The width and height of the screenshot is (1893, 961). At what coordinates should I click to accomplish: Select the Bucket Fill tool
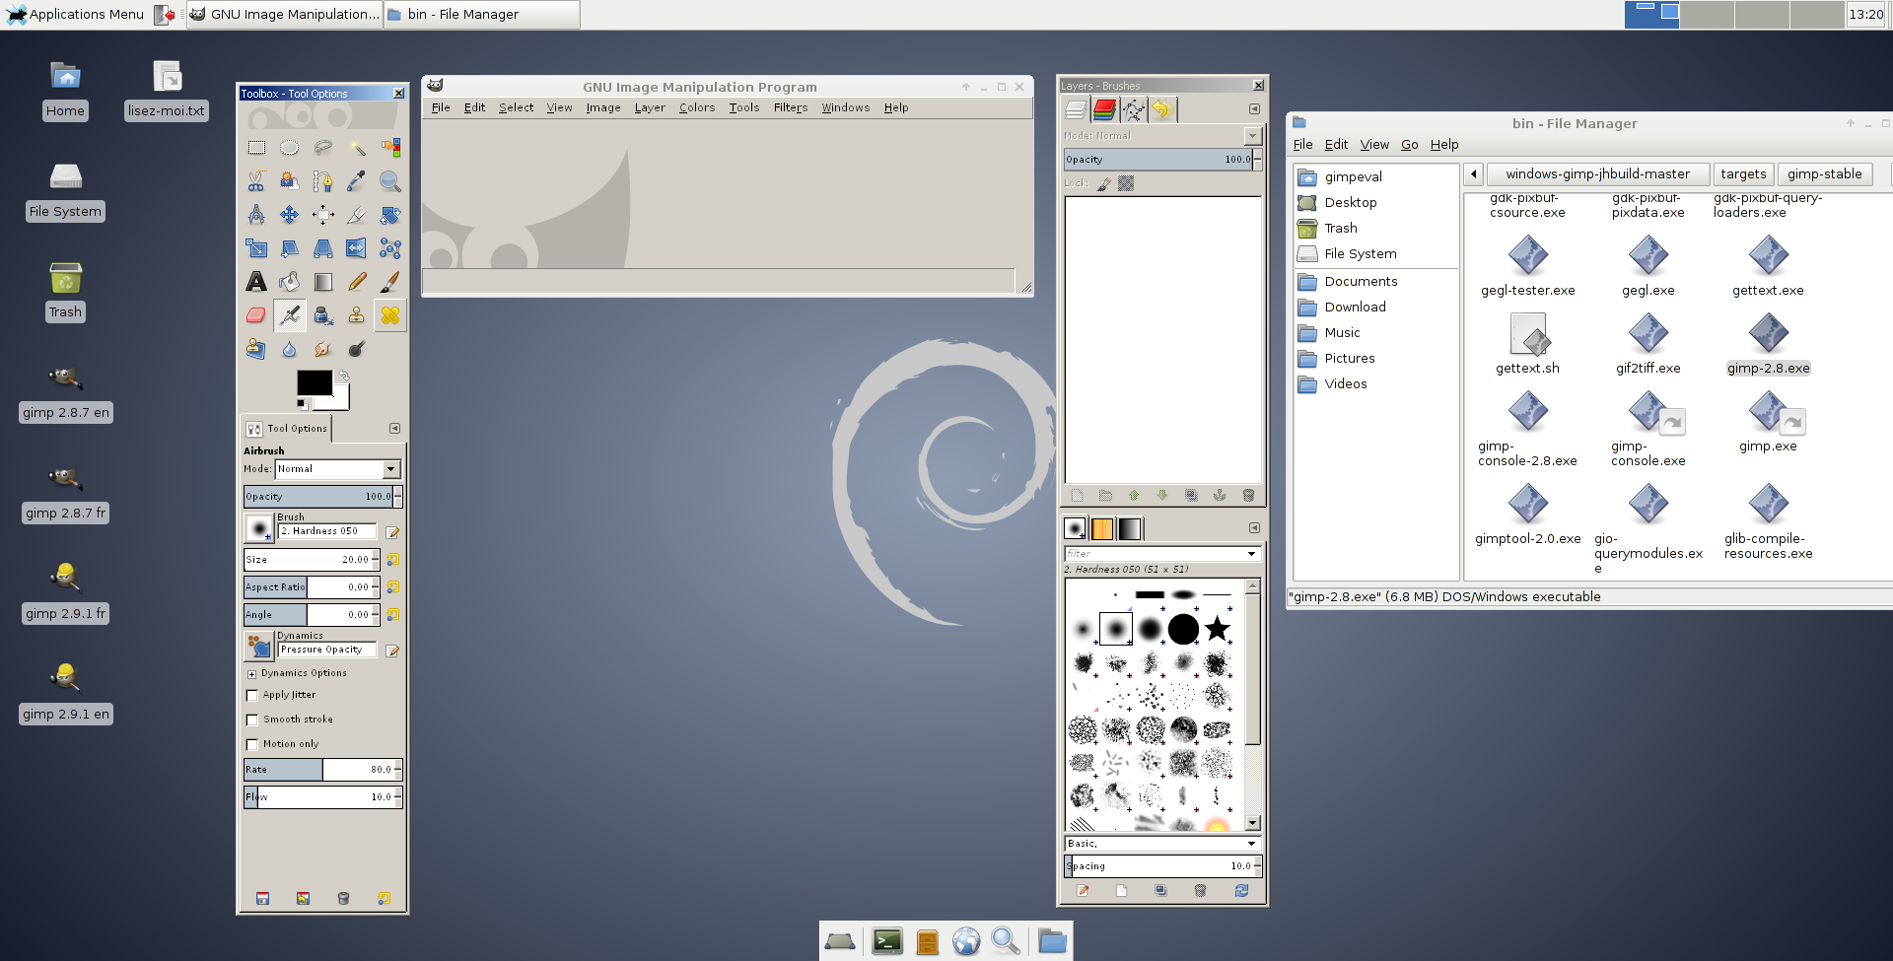290,282
